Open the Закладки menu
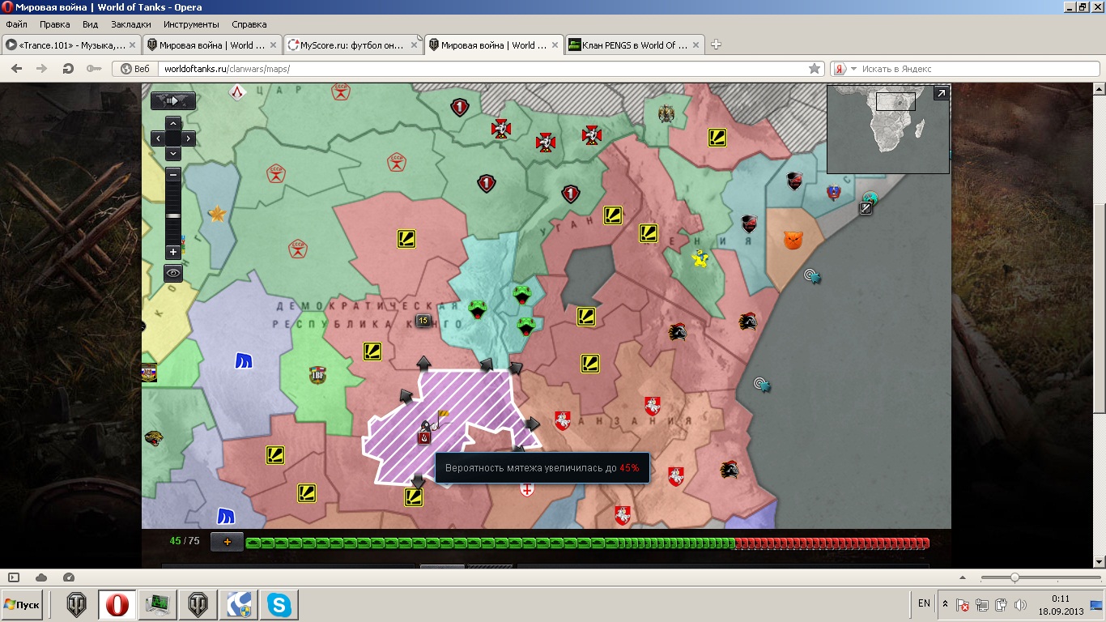This screenshot has height=622, width=1106. 130,24
